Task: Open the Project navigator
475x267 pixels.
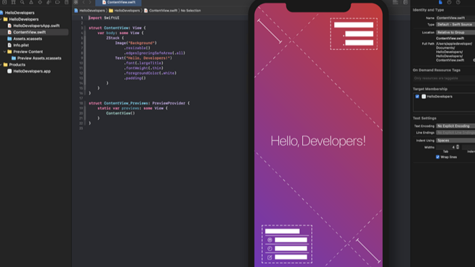Action: (5, 2)
